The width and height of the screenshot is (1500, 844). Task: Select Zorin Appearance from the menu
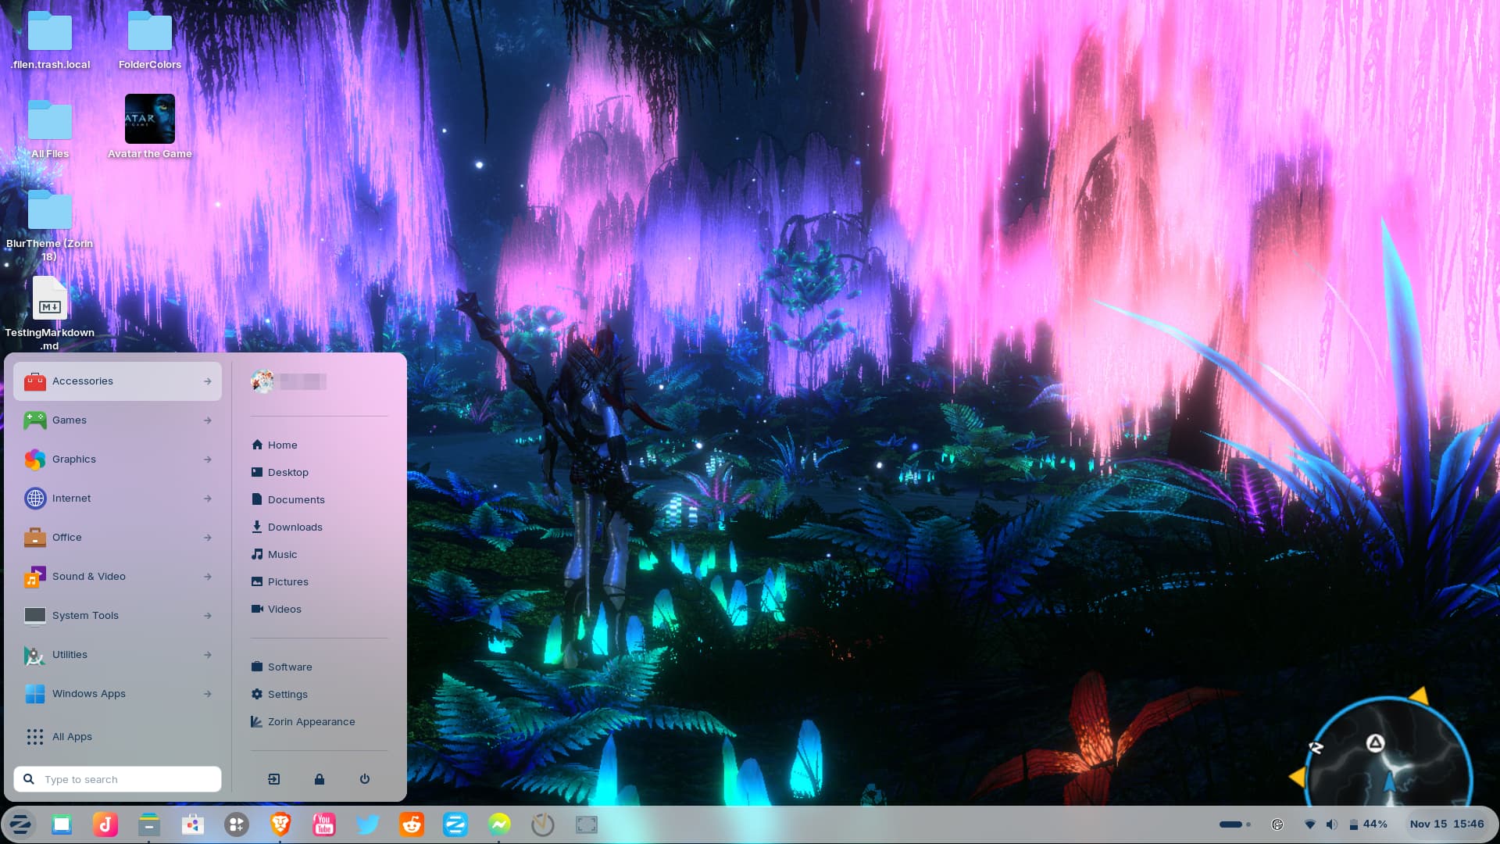[x=311, y=722]
